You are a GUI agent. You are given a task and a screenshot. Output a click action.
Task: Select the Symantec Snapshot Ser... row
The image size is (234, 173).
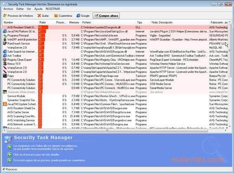(115, 100)
